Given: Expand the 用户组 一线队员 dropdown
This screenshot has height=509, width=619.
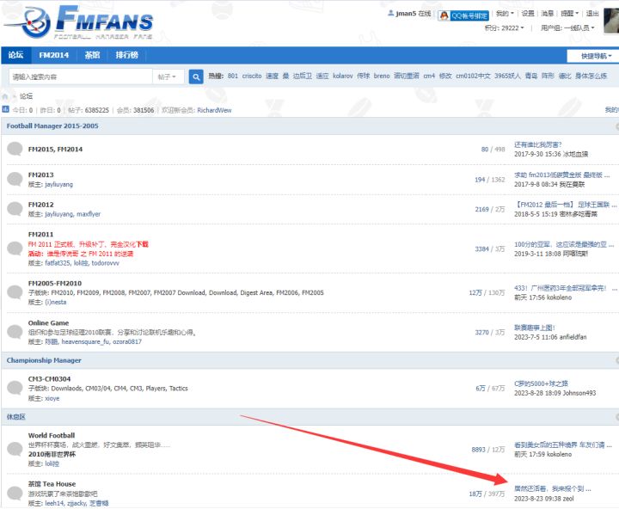Looking at the screenshot, I should [567, 28].
